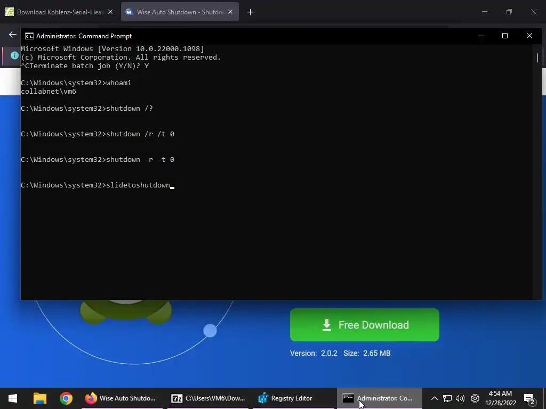Click the green Free Download button

tap(364, 325)
